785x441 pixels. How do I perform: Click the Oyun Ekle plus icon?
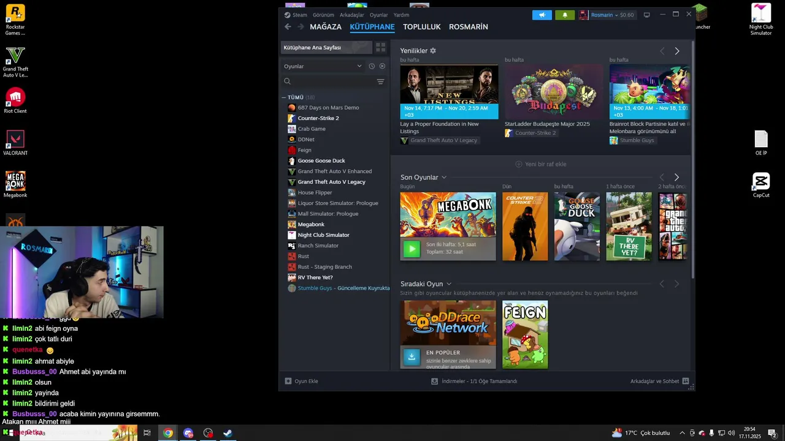click(x=288, y=381)
